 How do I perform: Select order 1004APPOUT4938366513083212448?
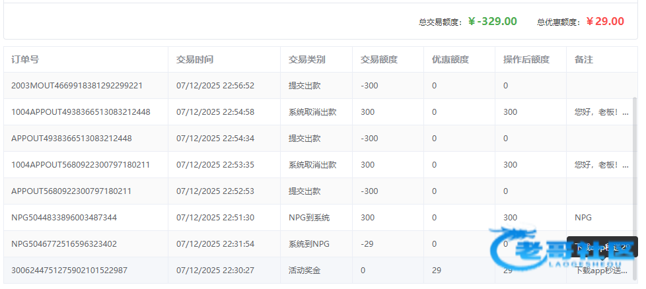pyautogui.click(x=81, y=112)
